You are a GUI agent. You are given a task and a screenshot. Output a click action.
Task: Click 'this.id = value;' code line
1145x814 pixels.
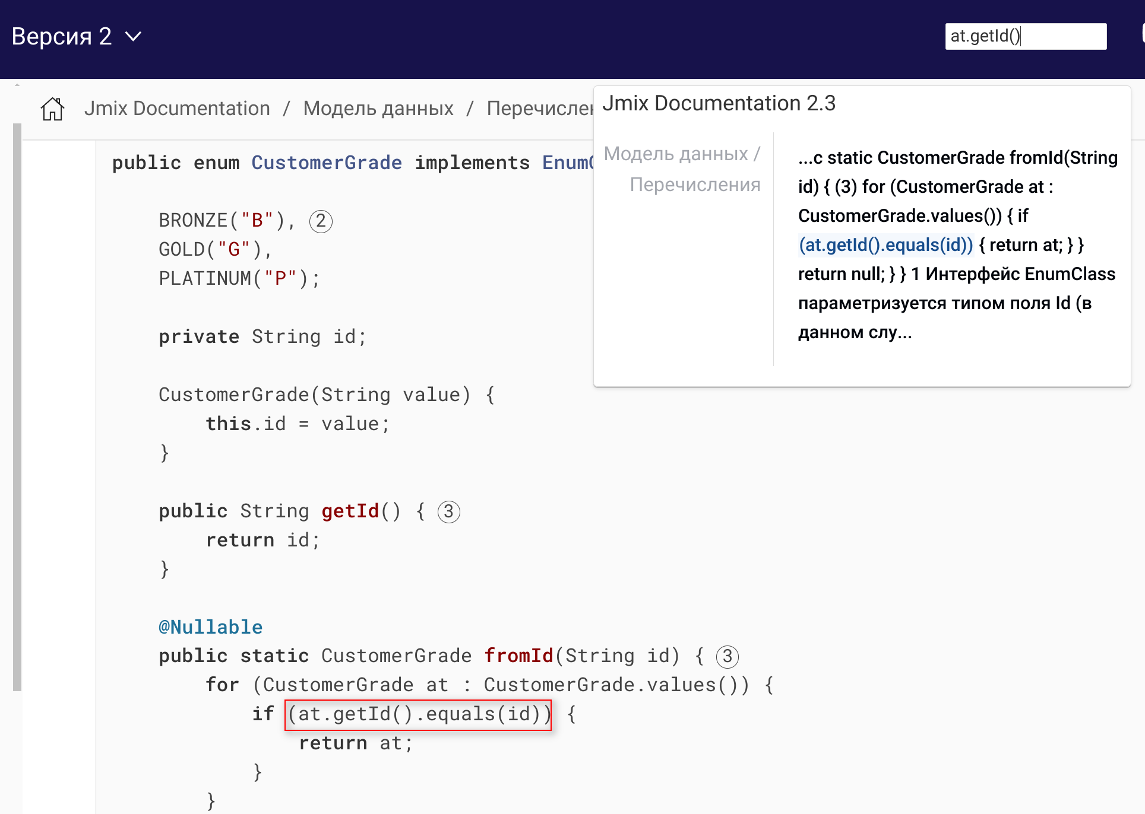tap(298, 424)
